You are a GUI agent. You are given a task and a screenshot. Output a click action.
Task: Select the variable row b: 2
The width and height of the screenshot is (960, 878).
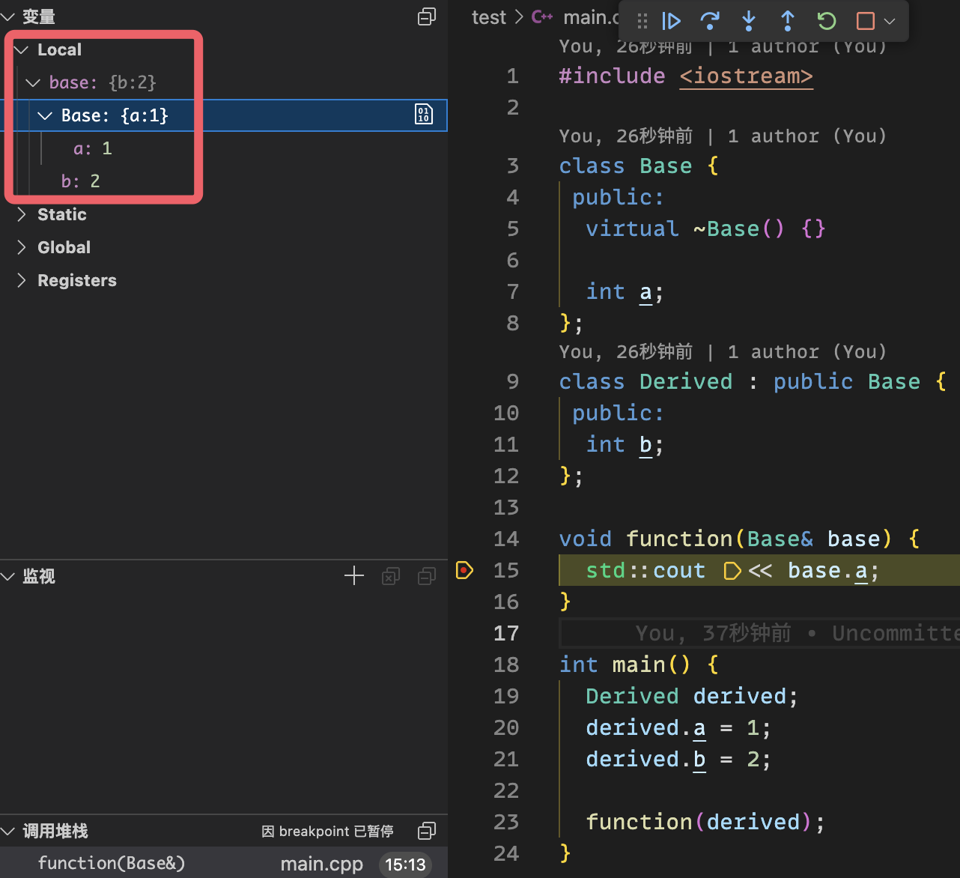224,181
